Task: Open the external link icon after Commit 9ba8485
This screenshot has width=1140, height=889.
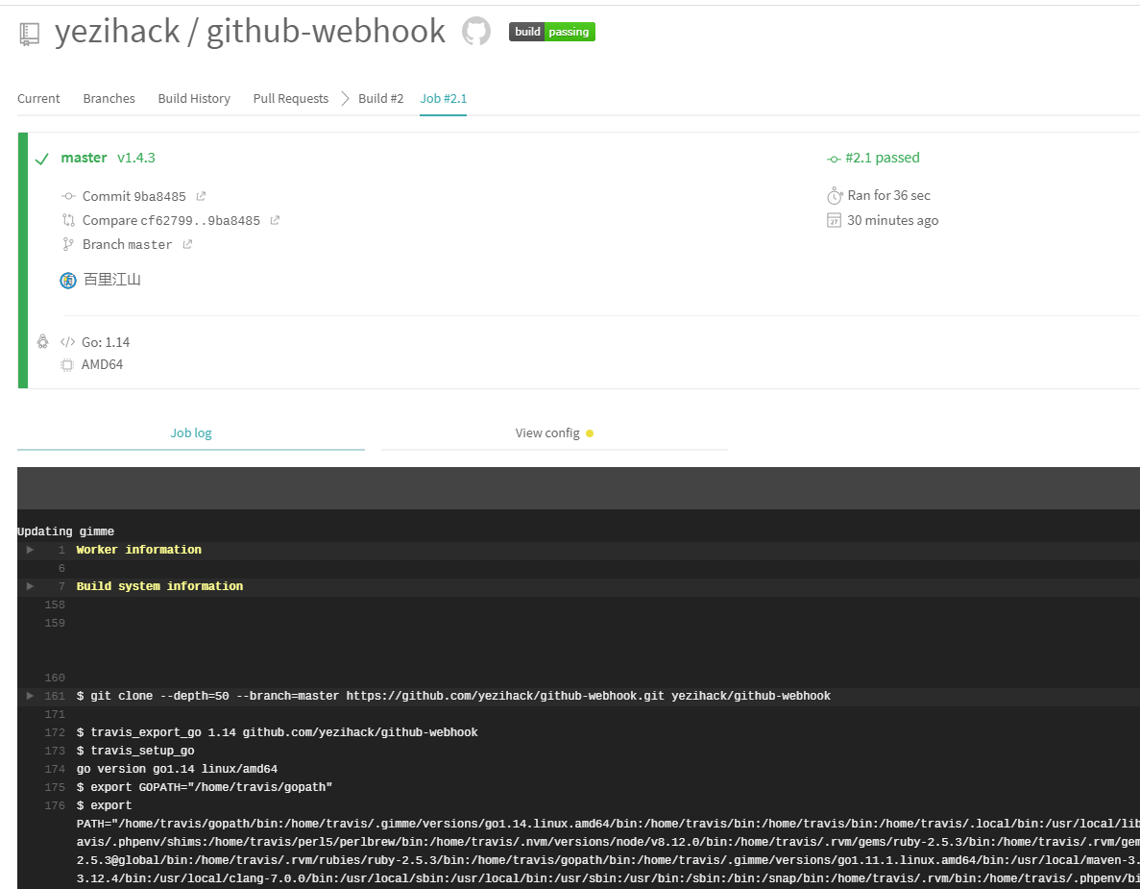Action: [x=202, y=196]
